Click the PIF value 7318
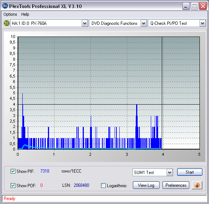209x204 pixels. tap(45, 171)
